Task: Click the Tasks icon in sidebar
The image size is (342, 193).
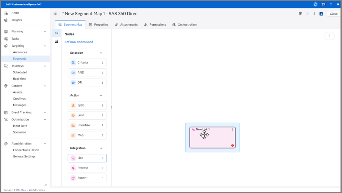Action: (6, 39)
